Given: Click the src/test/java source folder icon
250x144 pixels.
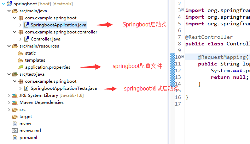Looking at the screenshot, I should pos(15,74).
